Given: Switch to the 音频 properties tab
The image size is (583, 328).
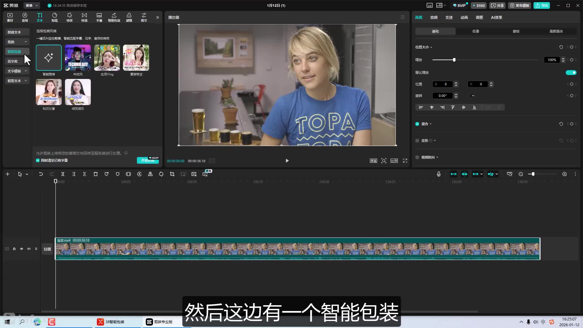Looking at the screenshot, I should [x=434, y=17].
